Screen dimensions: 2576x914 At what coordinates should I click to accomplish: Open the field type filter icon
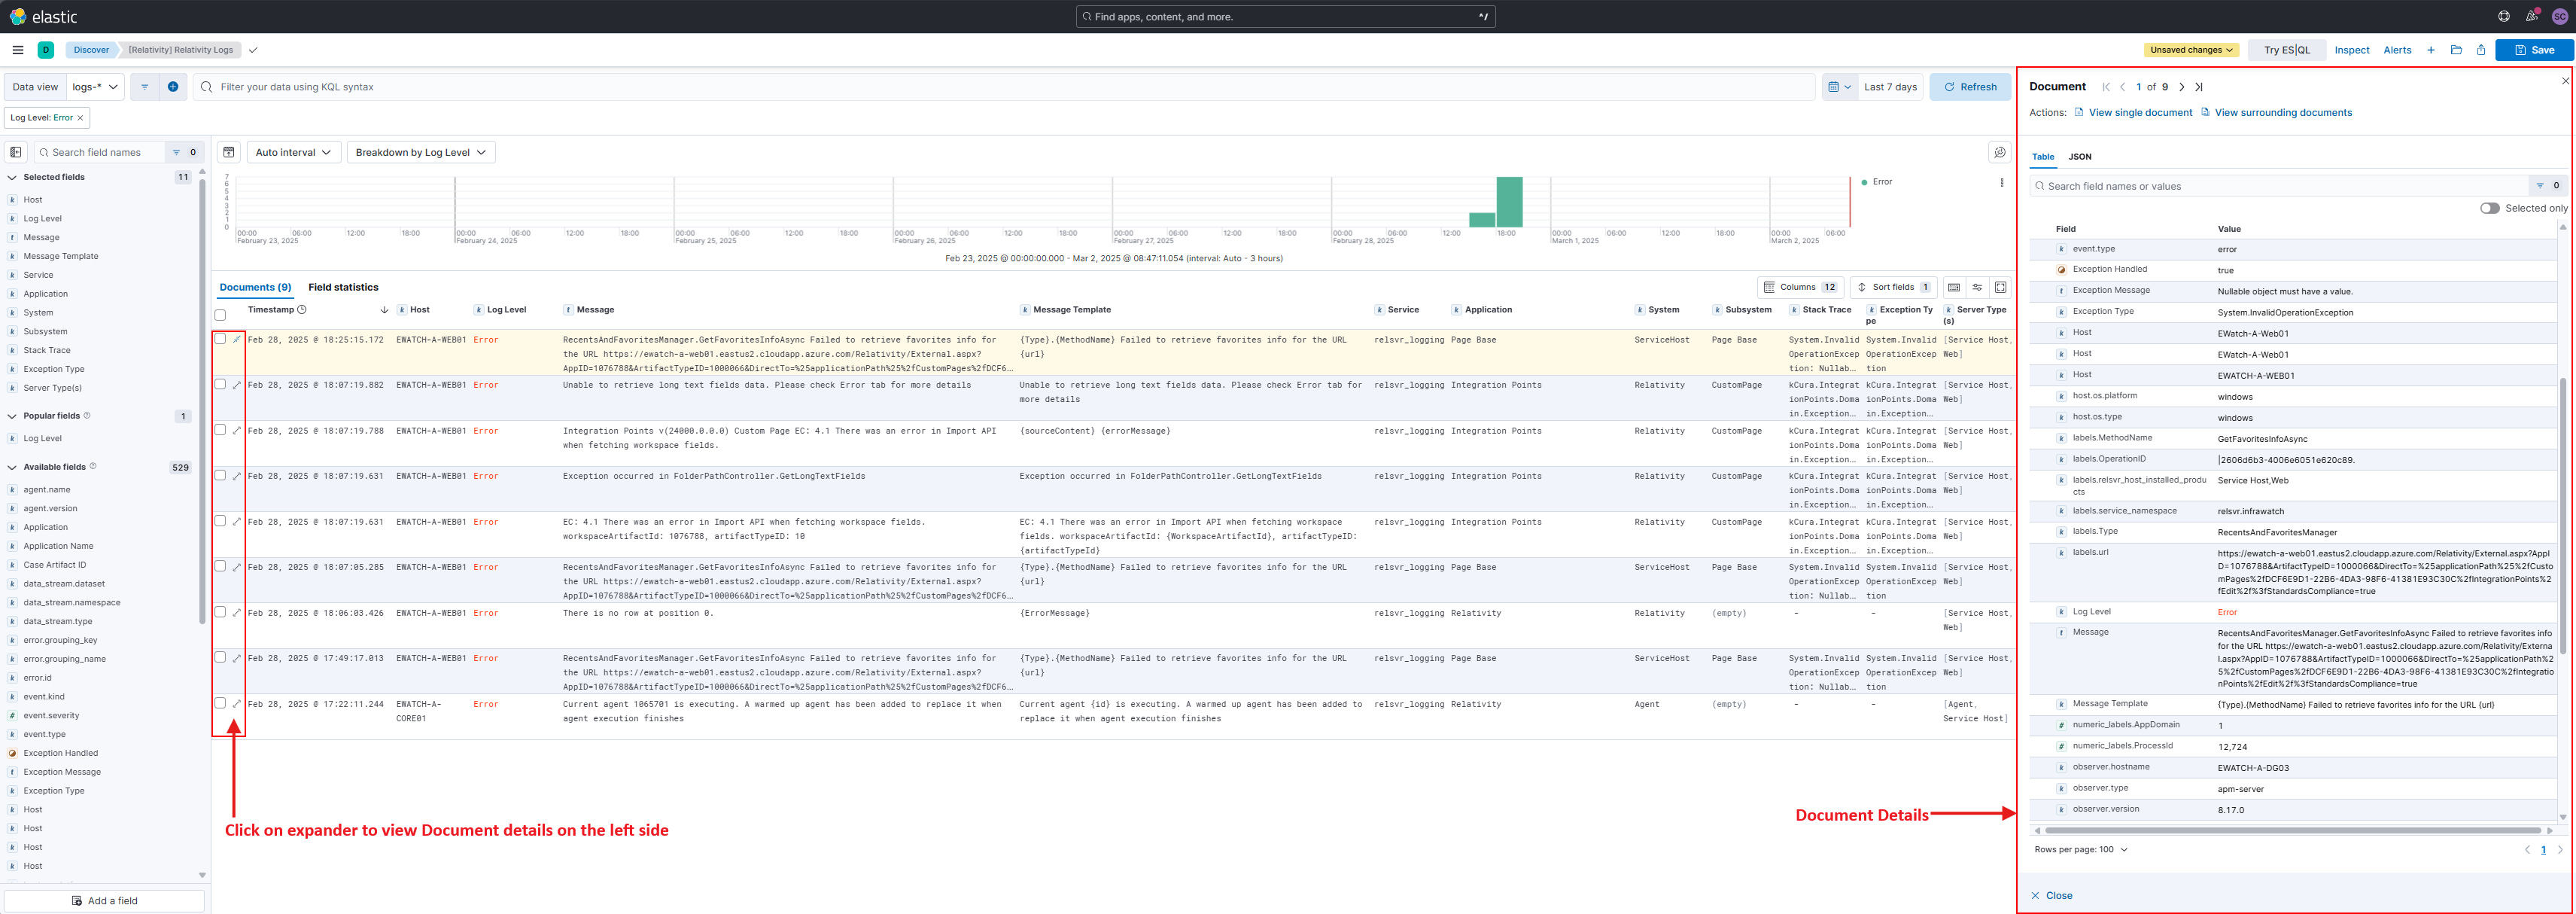click(175, 152)
